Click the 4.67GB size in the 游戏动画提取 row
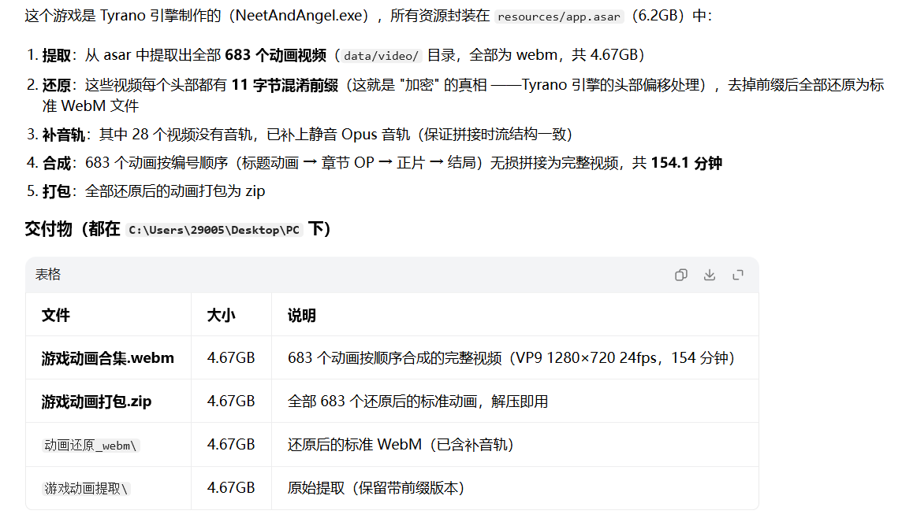The image size is (902, 518). tap(231, 487)
